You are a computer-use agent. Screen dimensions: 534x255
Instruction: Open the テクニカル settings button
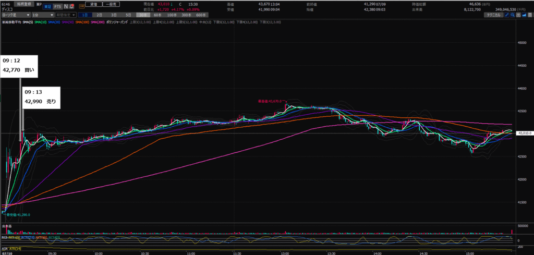coord(493,15)
